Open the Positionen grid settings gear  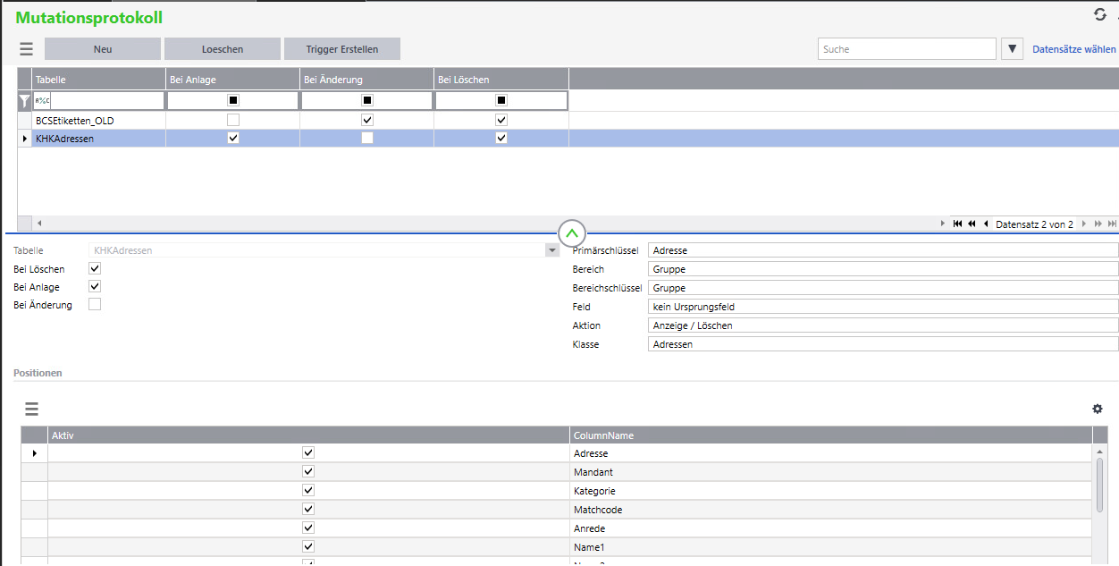(1098, 409)
